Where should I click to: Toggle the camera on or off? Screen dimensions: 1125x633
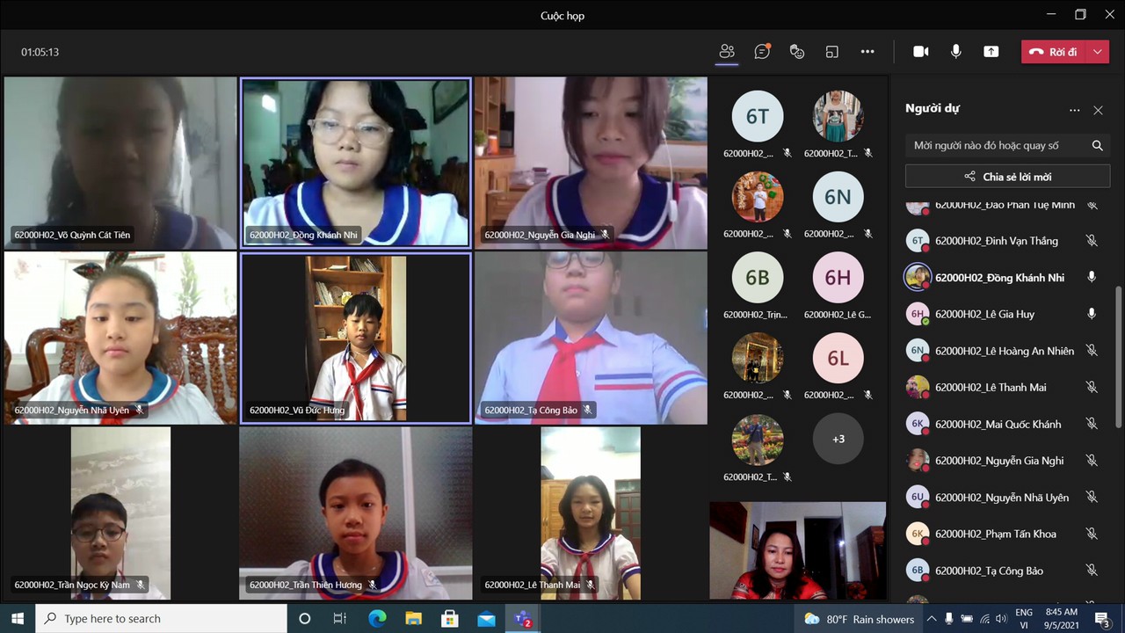[920, 52]
